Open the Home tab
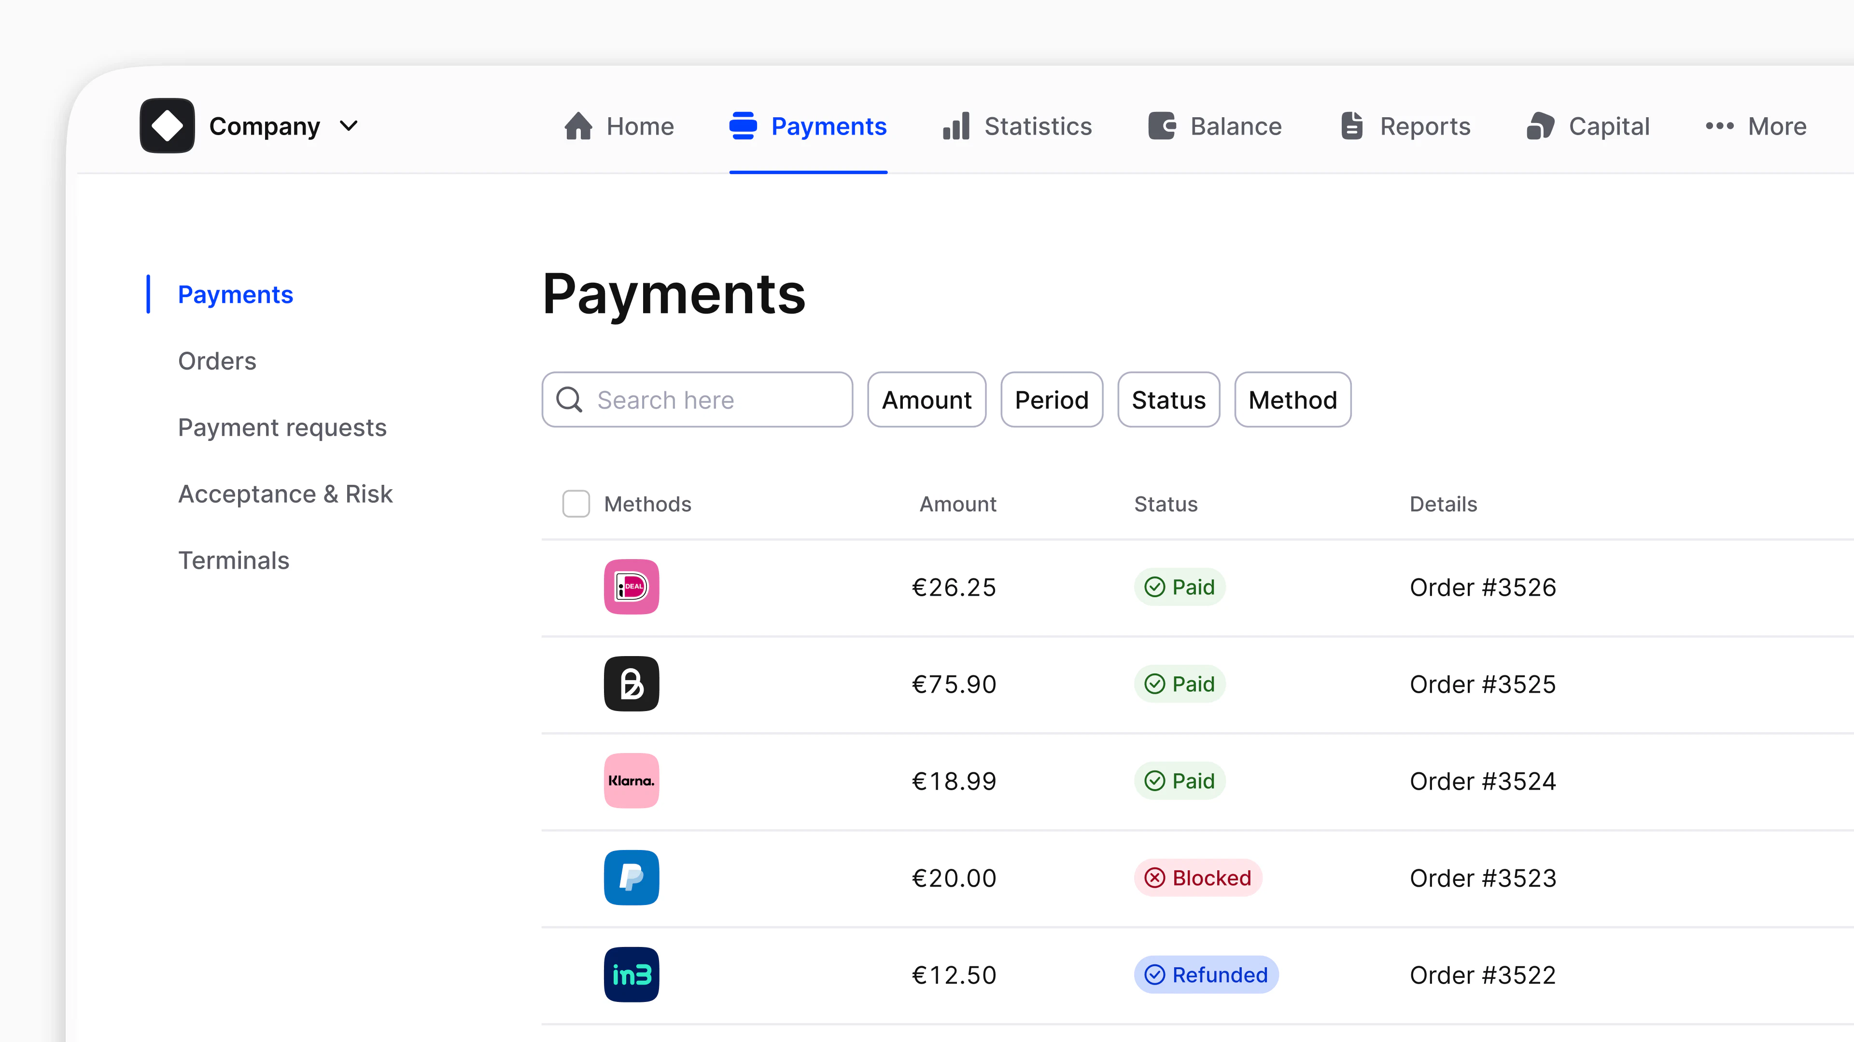The height and width of the screenshot is (1042, 1854). click(619, 126)
